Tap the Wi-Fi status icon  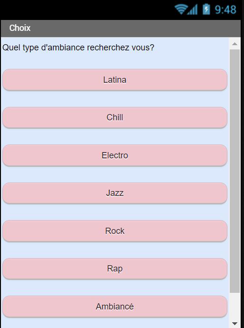click(x=181, y=10)
